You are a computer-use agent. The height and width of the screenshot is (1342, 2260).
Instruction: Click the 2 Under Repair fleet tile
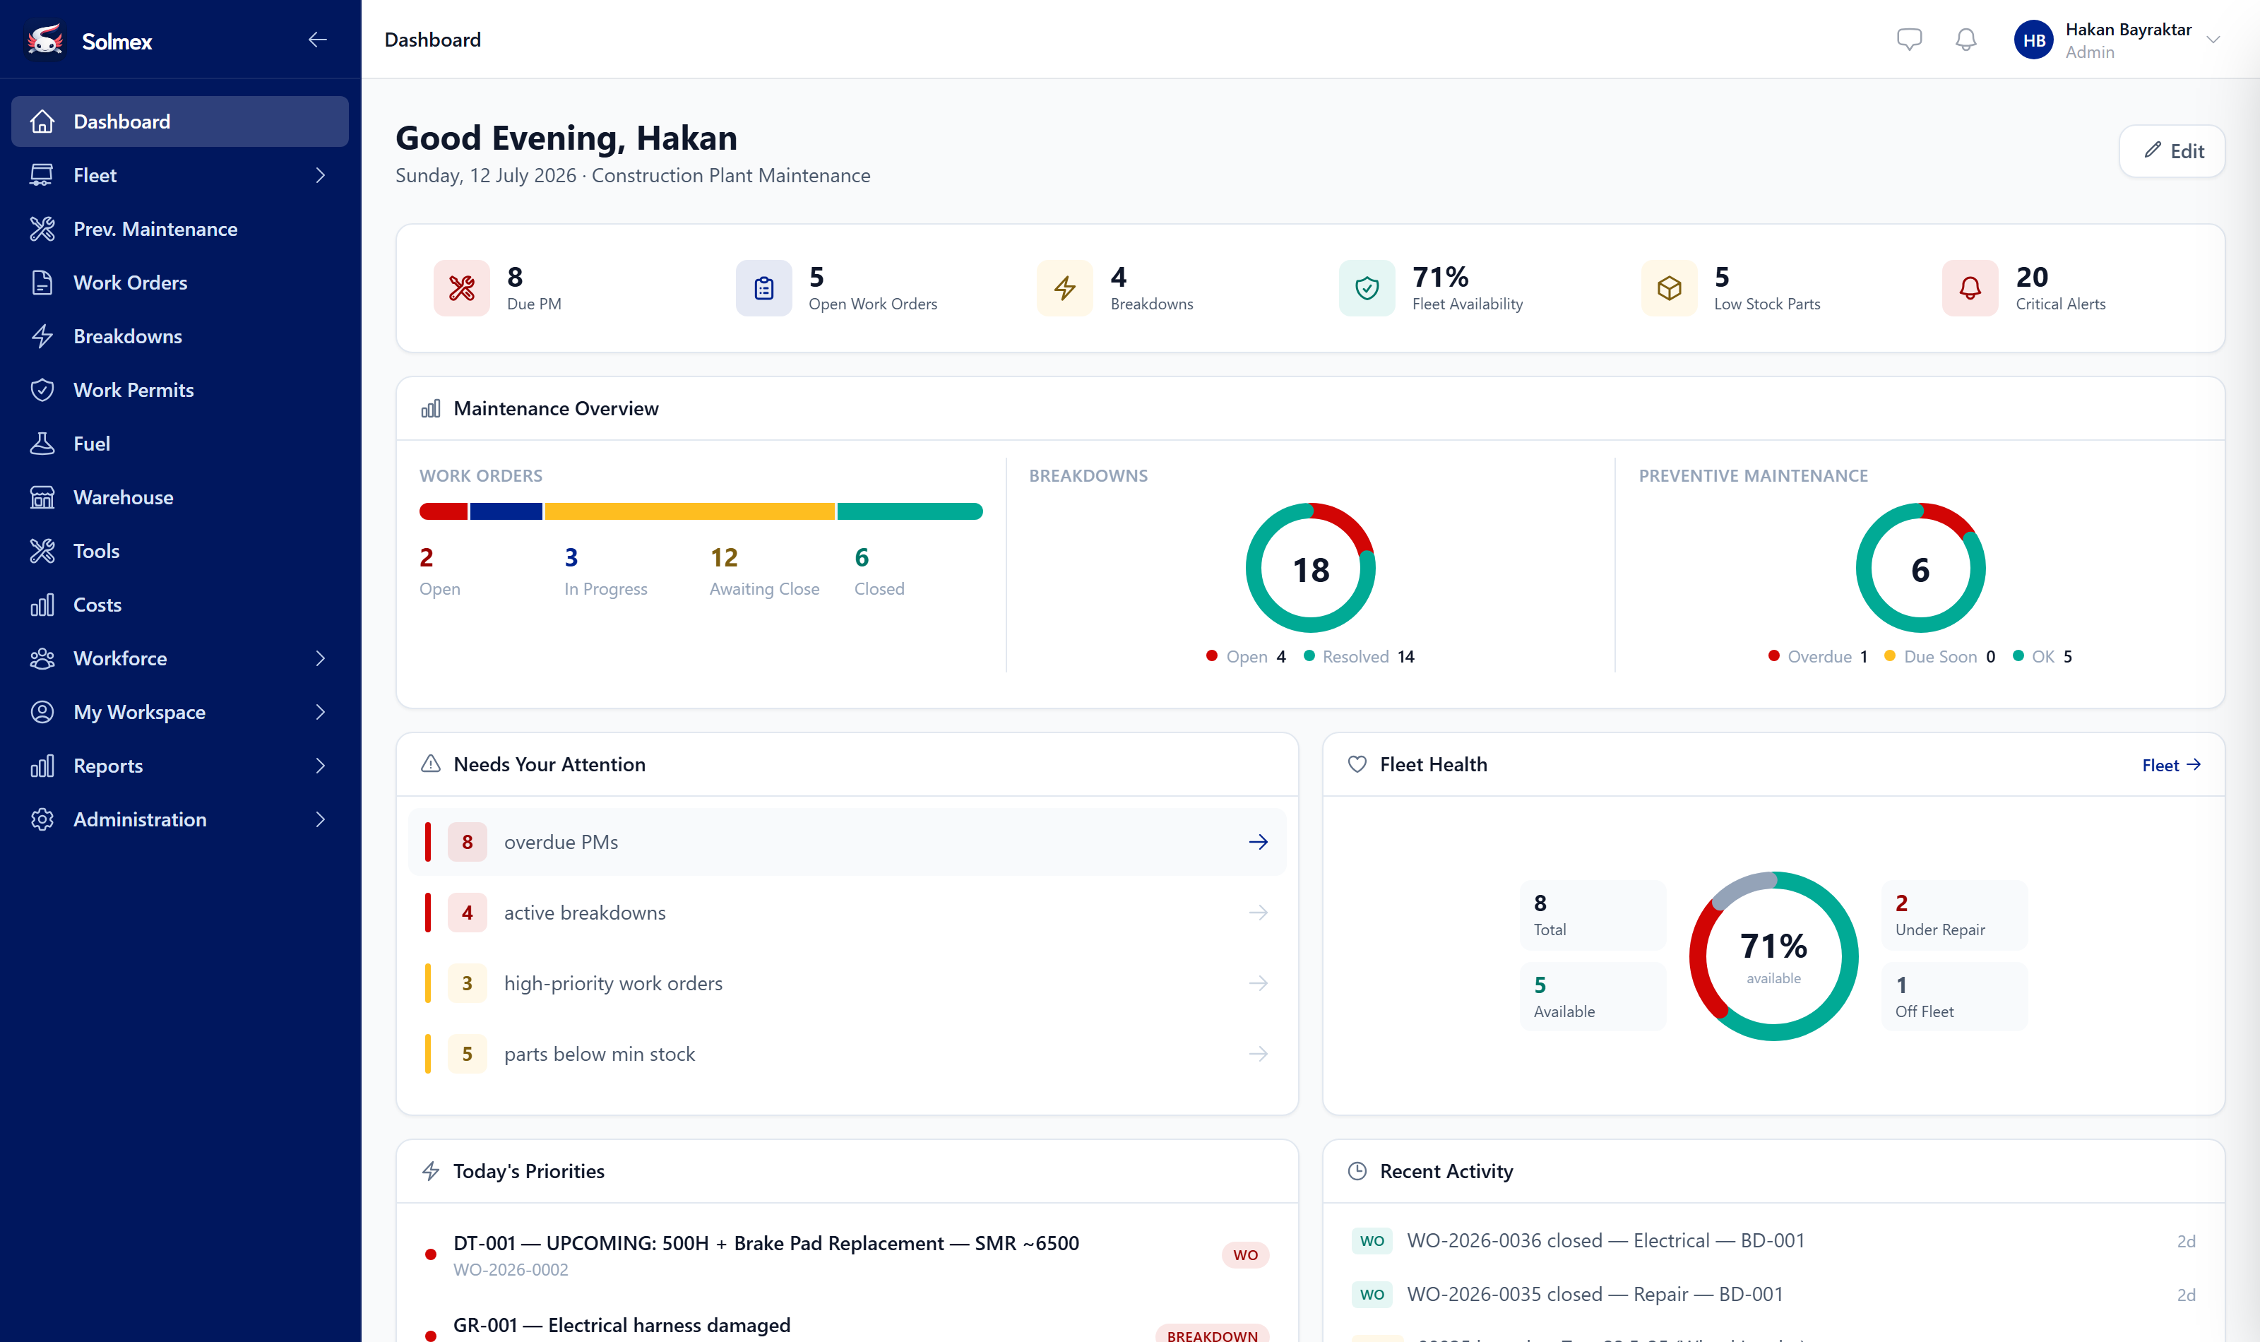1953,915
